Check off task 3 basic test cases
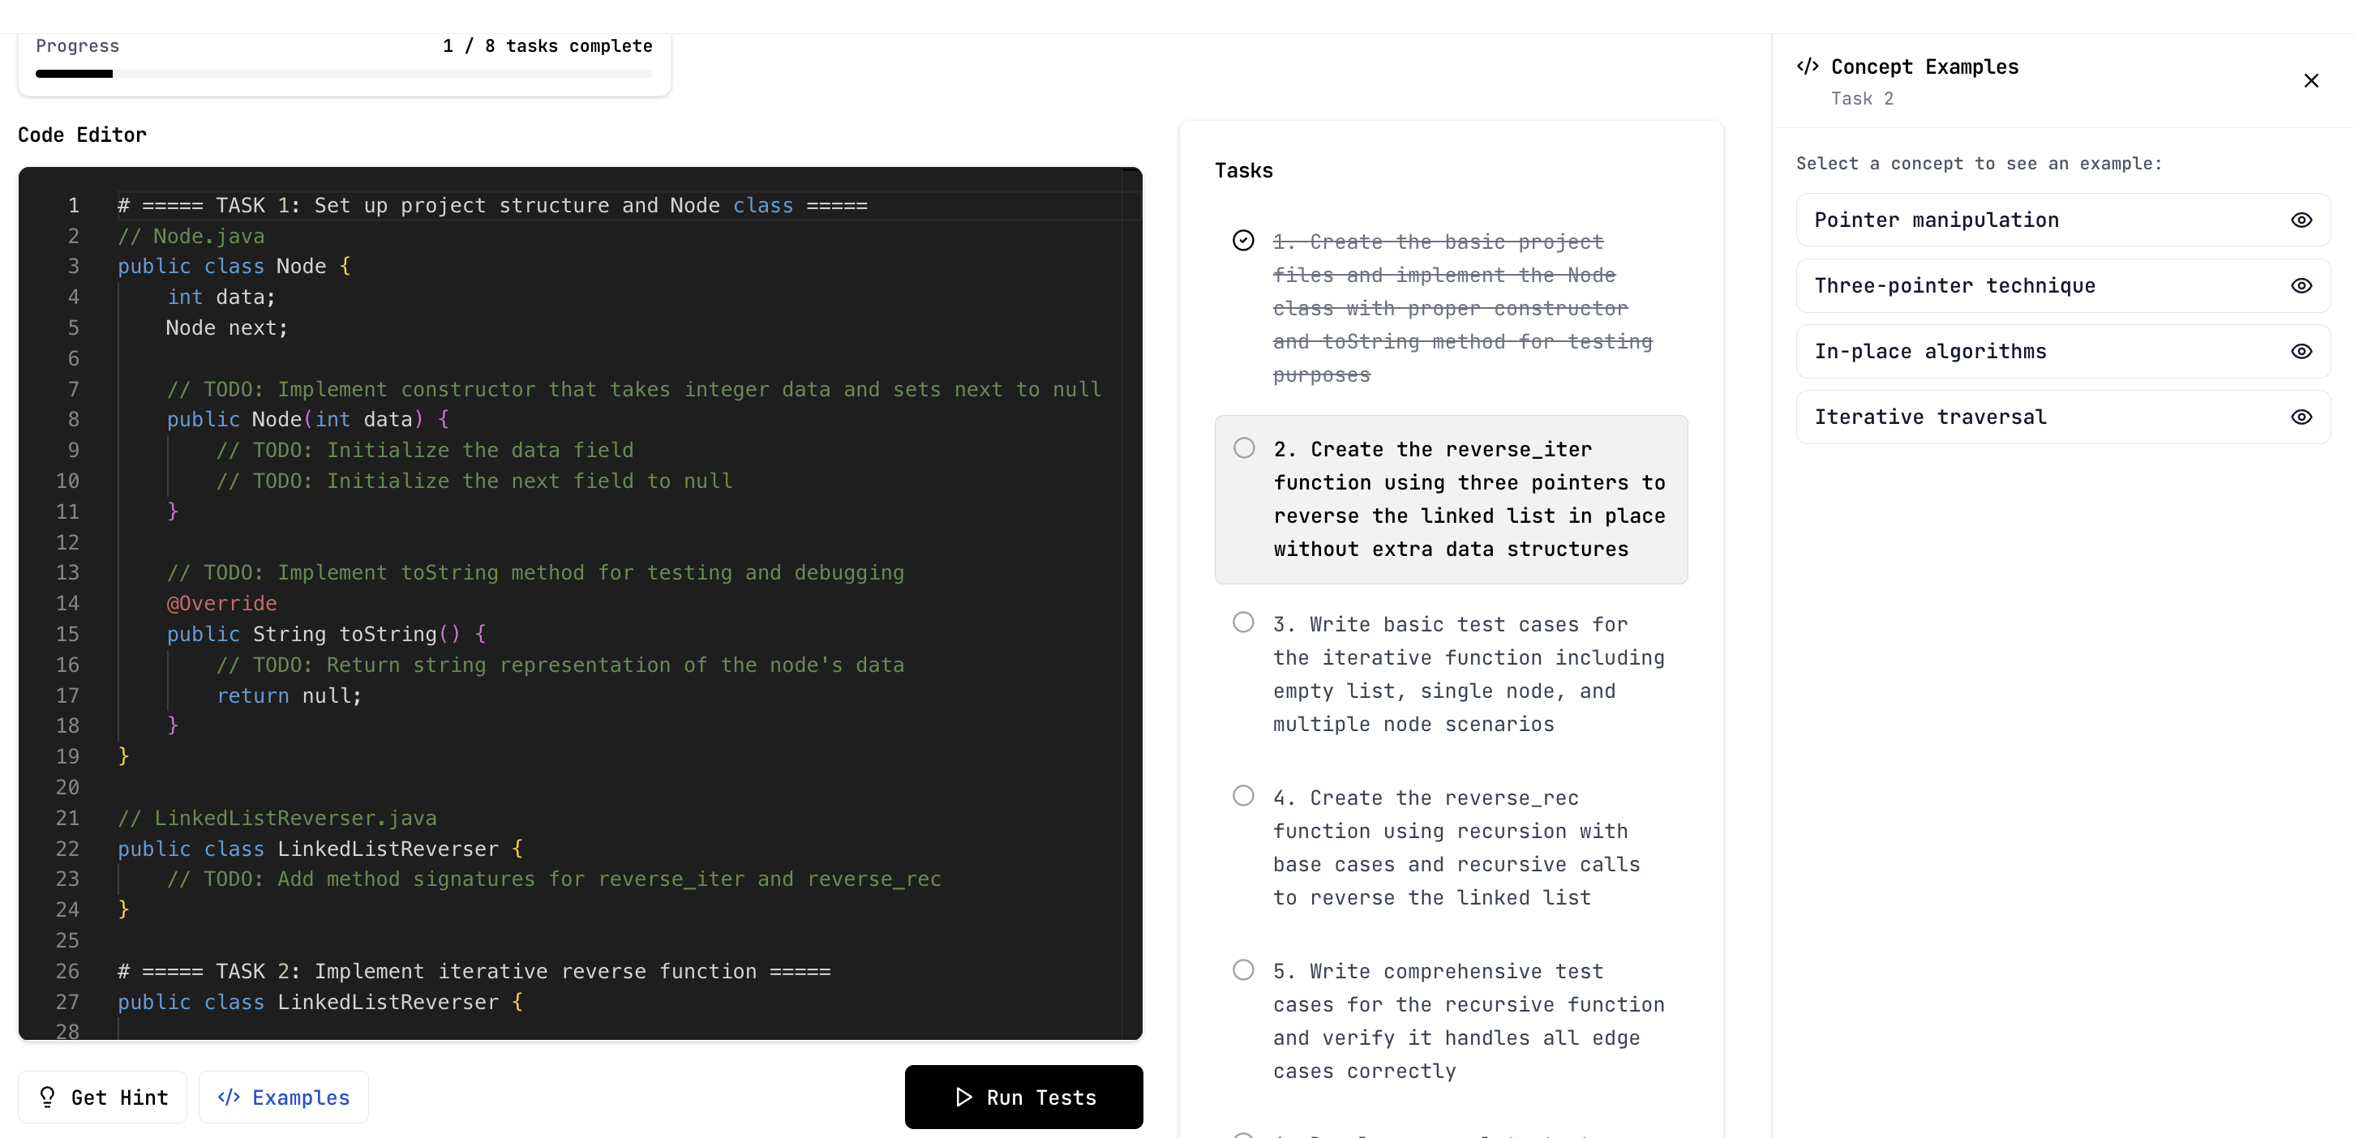Viewport: 2355px width, 1138px height. [x=1243, y=622]
